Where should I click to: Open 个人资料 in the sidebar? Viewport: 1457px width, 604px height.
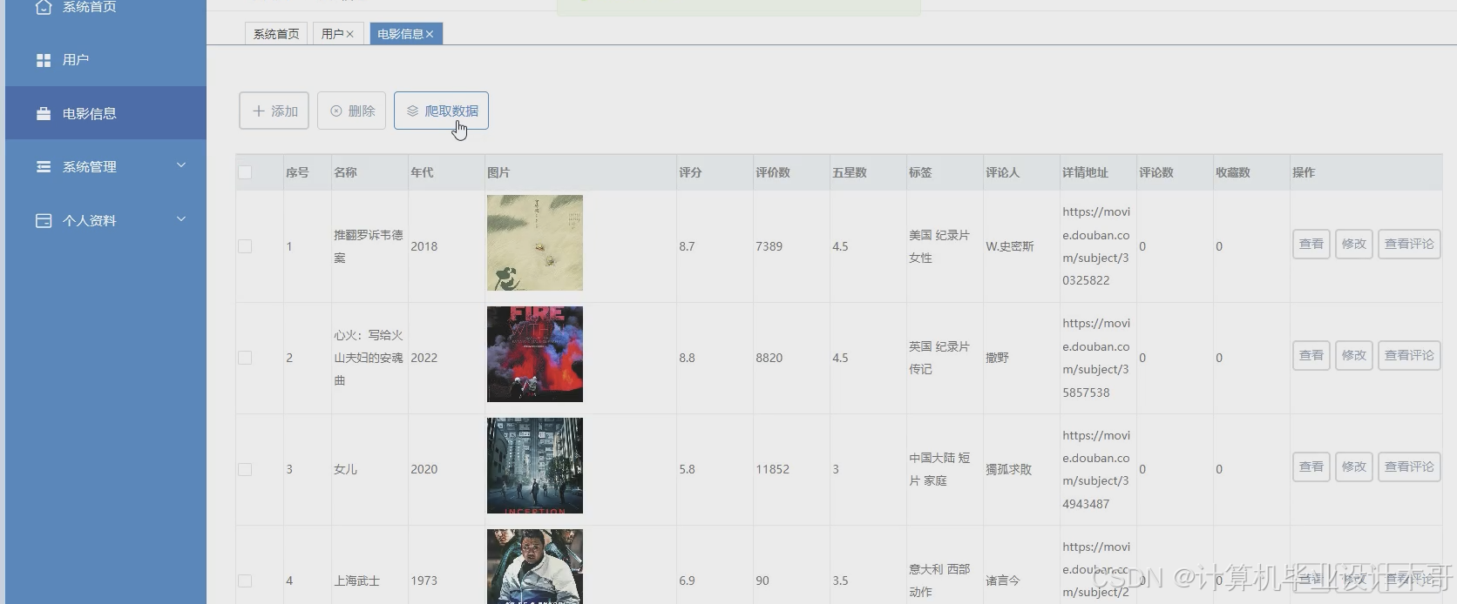tap(105, 220)
